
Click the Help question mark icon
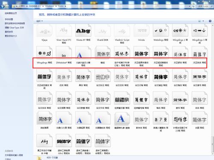pyautogui.click(x=210, y=21)
